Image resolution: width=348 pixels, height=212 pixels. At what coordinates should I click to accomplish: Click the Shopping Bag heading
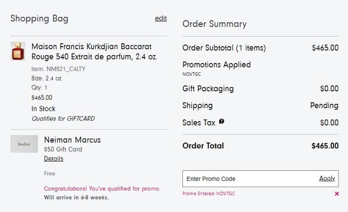(x=39, y=19)
